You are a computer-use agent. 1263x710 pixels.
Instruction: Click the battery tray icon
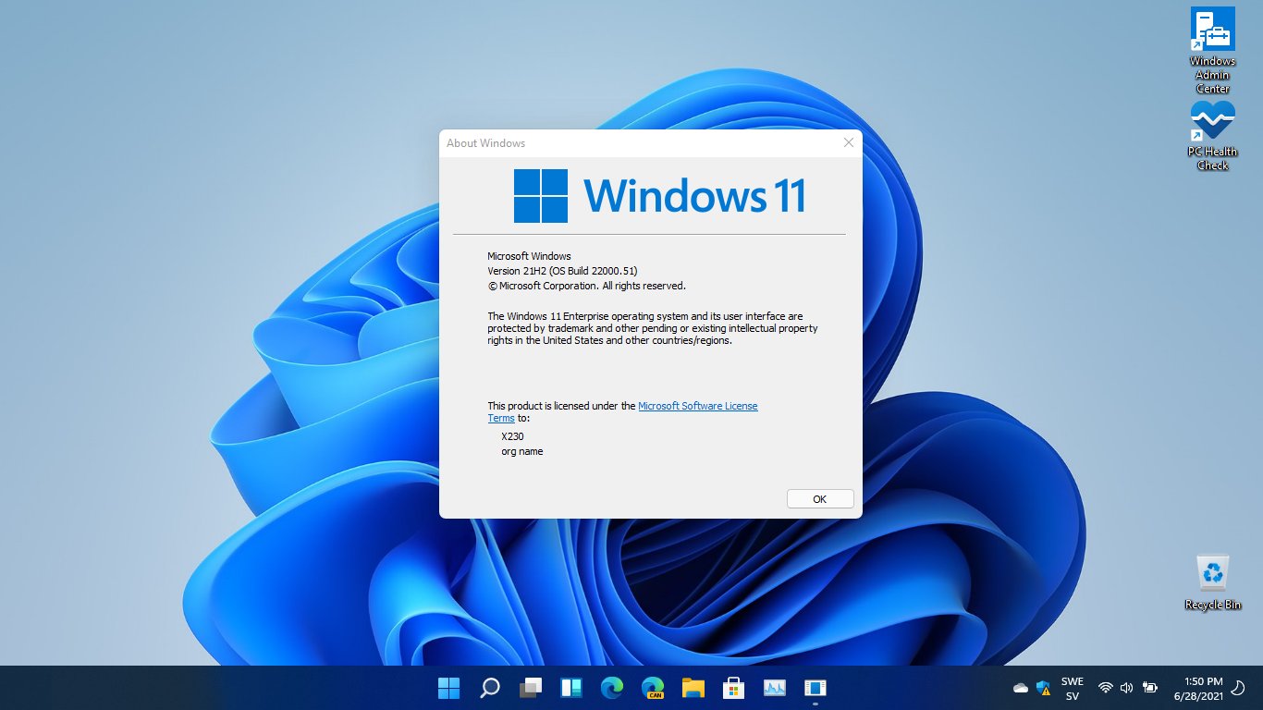click(x=1150, y=688)
